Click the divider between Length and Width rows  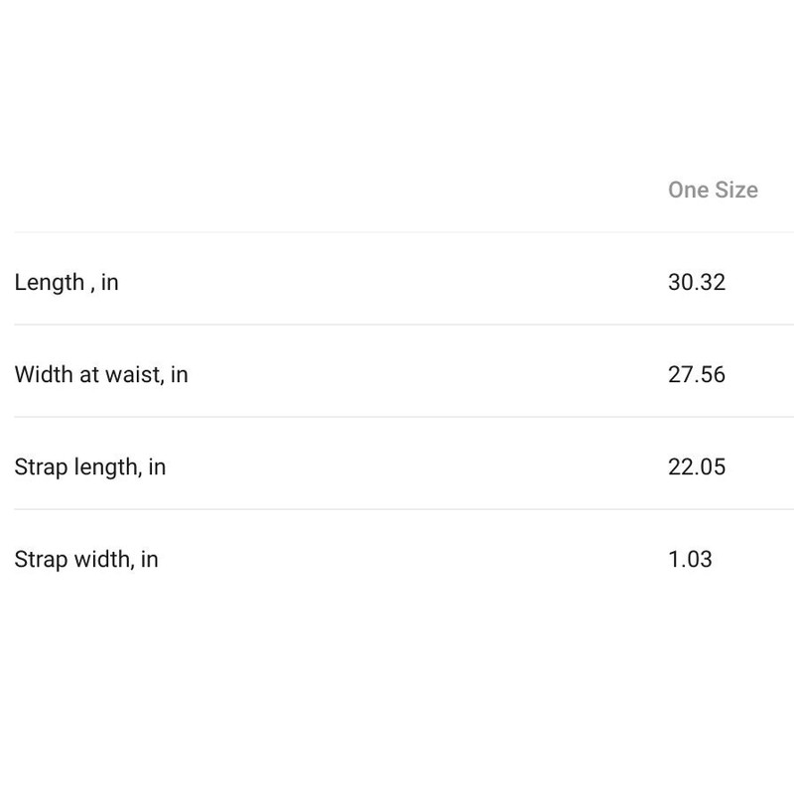(397, 325)
